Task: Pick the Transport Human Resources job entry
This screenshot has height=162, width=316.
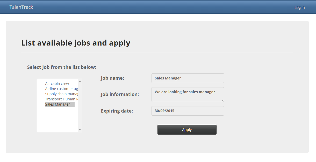Action: (x=61, y=99)
